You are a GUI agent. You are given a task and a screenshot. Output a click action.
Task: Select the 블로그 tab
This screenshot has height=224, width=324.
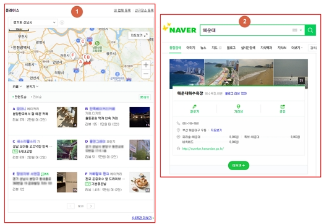(x=231, y=48)
